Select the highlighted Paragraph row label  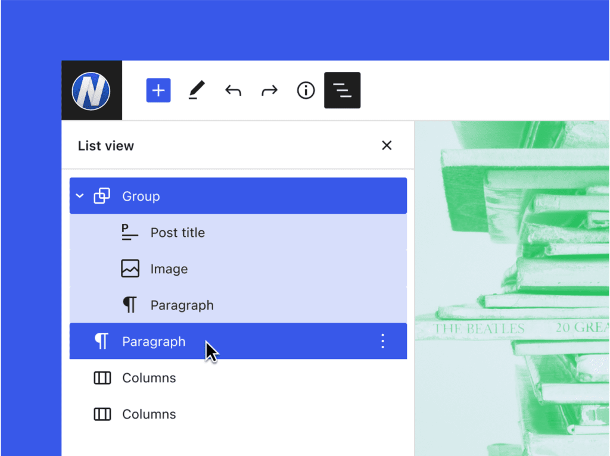pyautogui.click(x=154, y=341)
